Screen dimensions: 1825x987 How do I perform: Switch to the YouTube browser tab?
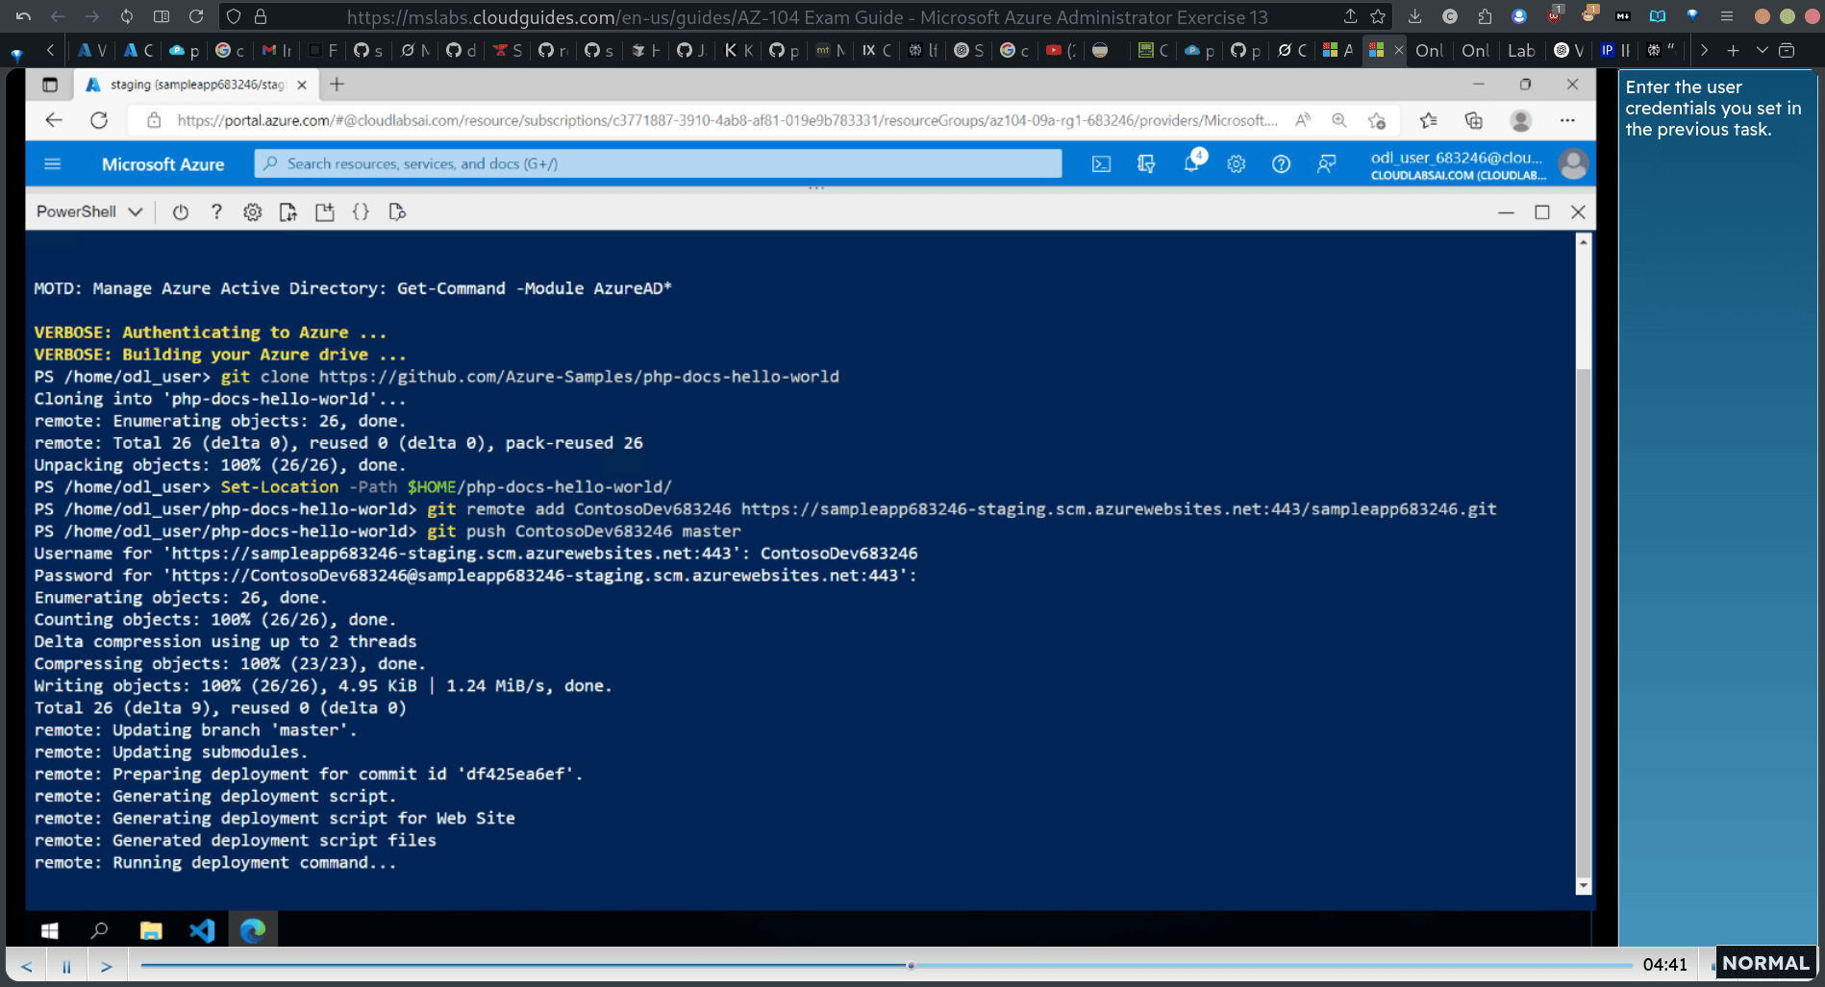1061,50
